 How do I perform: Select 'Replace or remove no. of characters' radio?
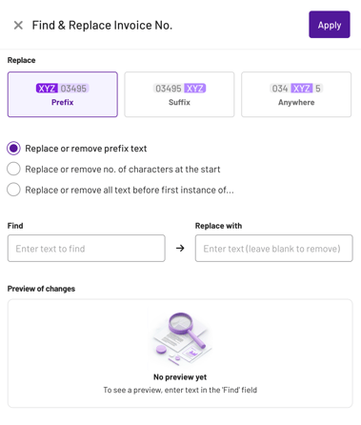click(13, 169)
